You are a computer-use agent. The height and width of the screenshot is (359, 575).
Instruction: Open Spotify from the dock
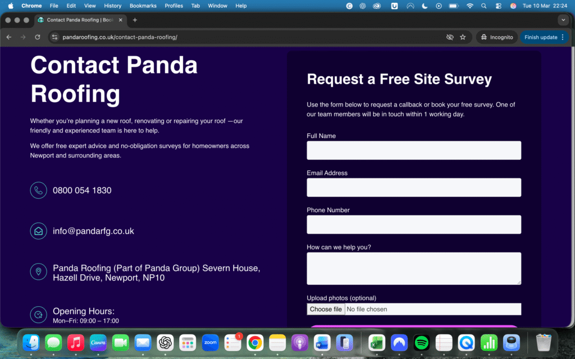click(x=421, y=342)
